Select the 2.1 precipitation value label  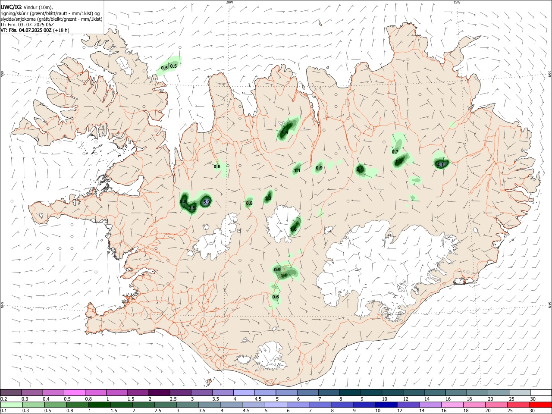tap(360, 169)
